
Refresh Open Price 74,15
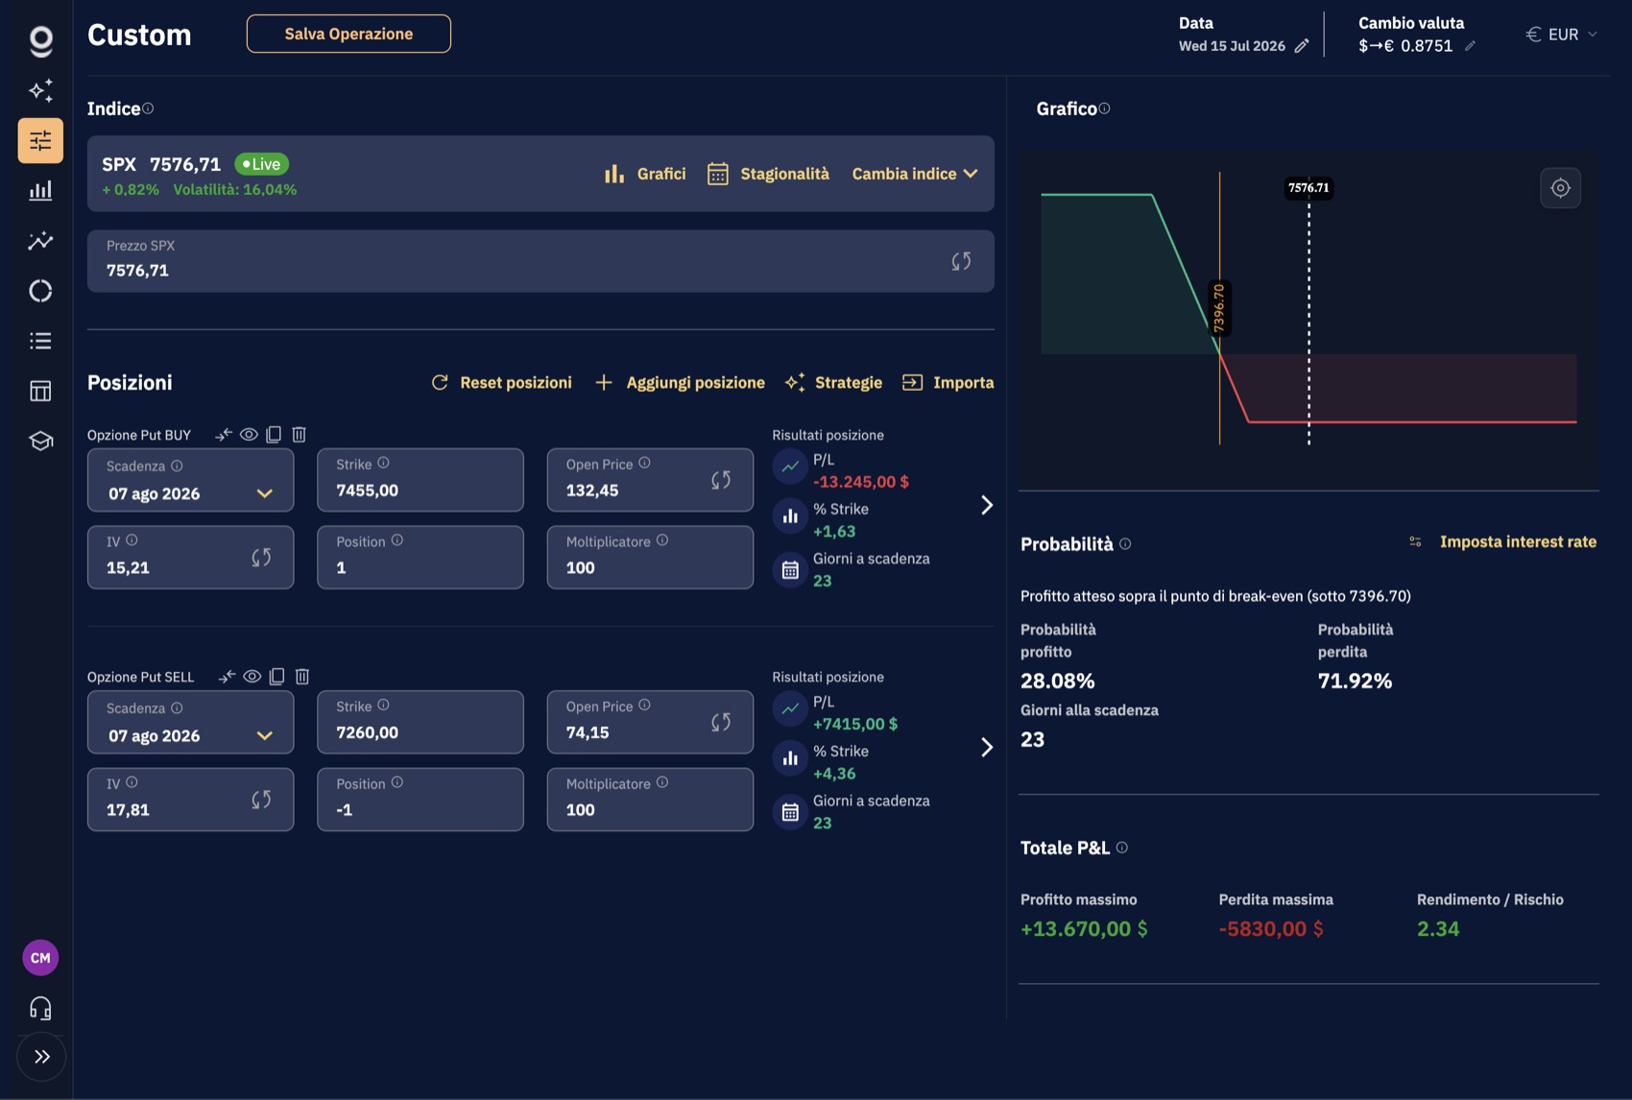tap(721, 722)
